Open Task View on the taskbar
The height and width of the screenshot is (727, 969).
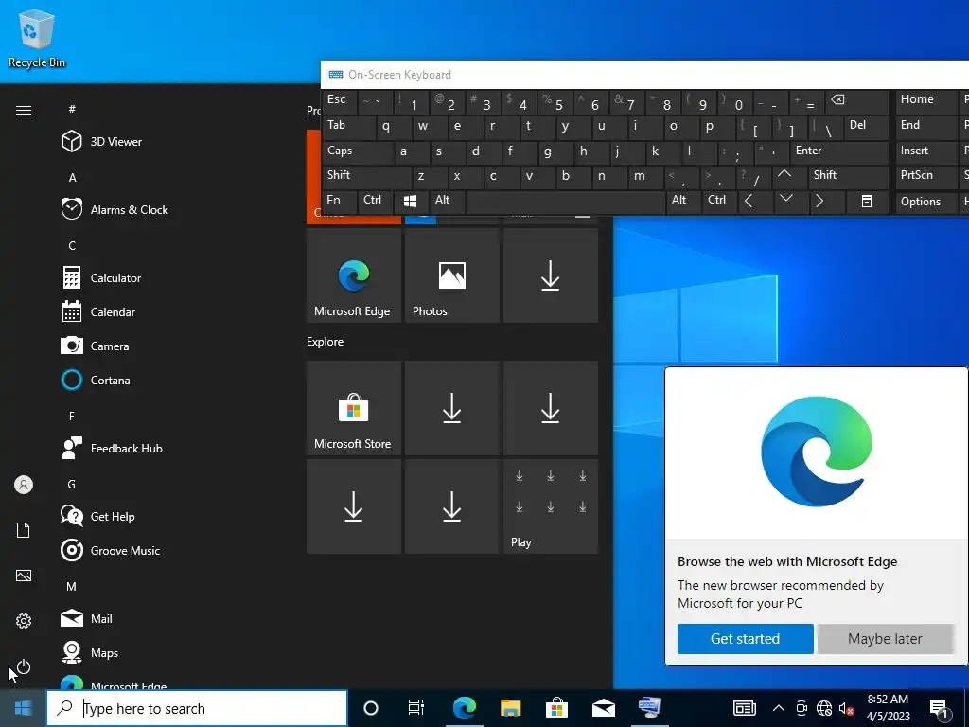[x=416, y=708]
